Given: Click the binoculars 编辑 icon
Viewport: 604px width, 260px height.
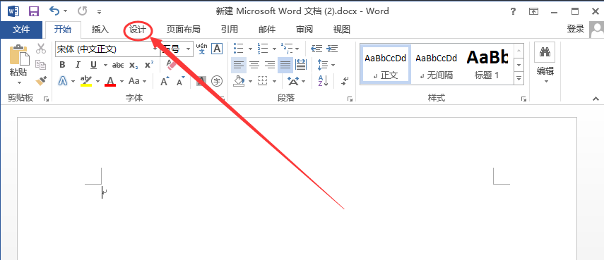Looking at the screenshot, I should (x=545, y=52).
